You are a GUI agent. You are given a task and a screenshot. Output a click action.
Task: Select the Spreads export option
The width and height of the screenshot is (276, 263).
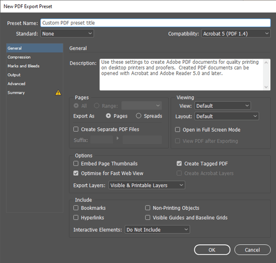pyautogui.click(x=139, y=116)
